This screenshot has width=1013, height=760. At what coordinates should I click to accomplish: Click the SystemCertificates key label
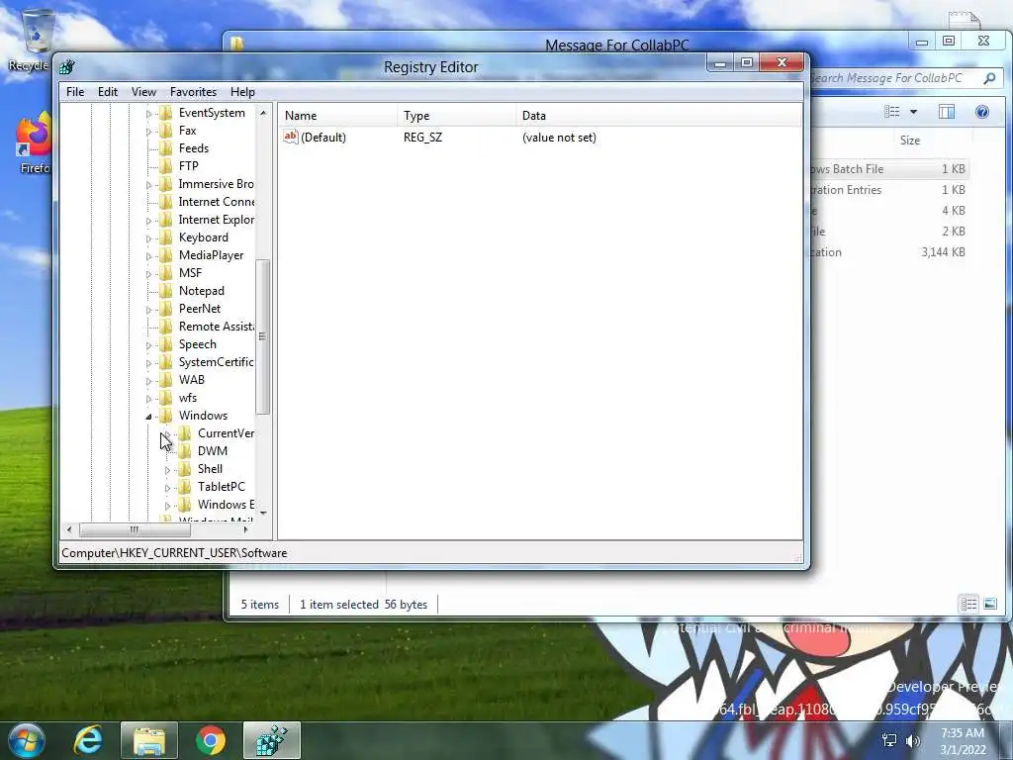point(217,362)
